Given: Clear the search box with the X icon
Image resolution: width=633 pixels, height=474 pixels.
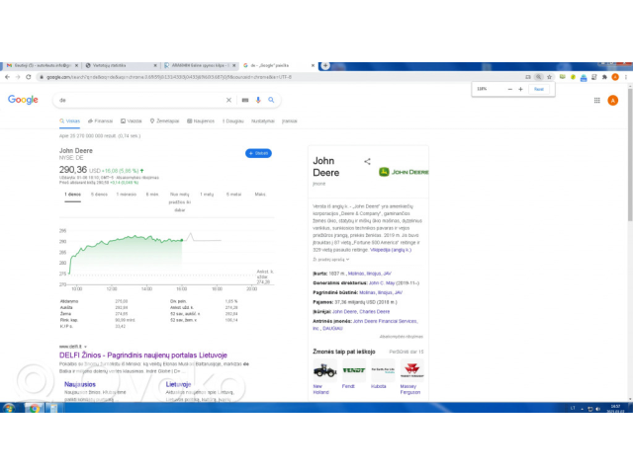Looking at the screenshot, I should (229, 100).
